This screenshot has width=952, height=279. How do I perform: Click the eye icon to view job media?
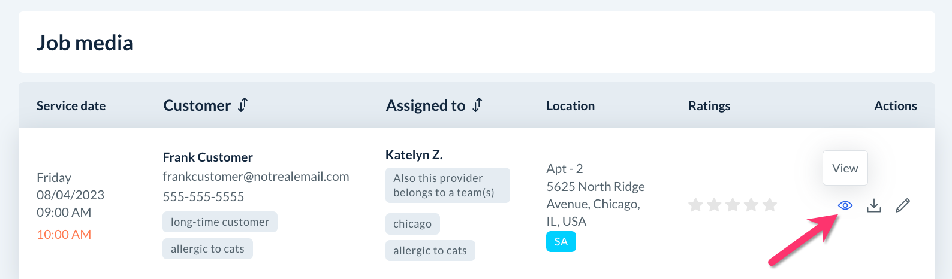click(845, 205)
